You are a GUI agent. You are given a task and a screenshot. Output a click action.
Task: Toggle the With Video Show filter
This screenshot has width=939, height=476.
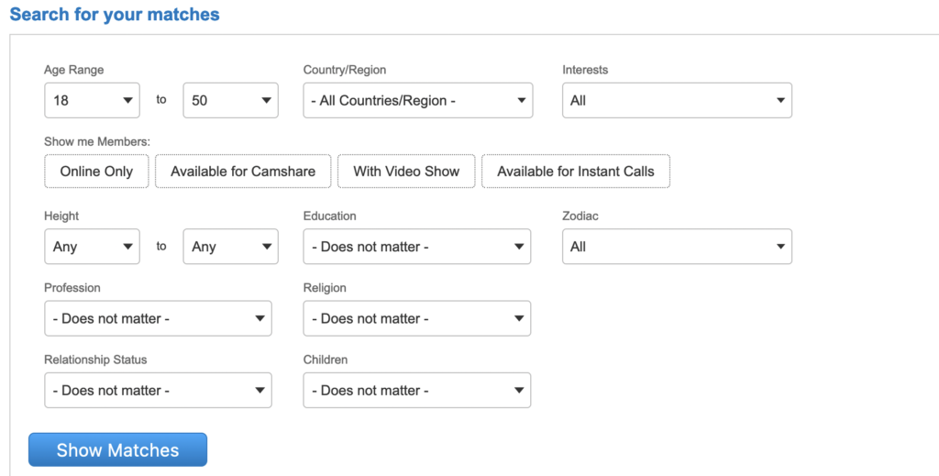406,172
